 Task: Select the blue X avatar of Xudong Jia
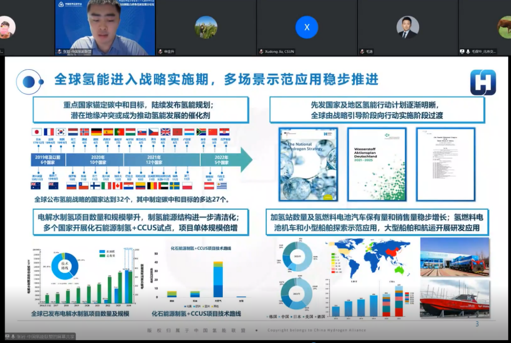(x=307, y=27)
